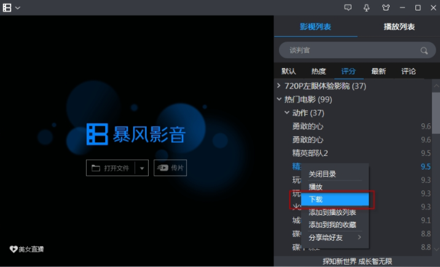The width and height of the screenshot is (440, 267).
Task: Sort list by 默认
Action: point(288,71)
